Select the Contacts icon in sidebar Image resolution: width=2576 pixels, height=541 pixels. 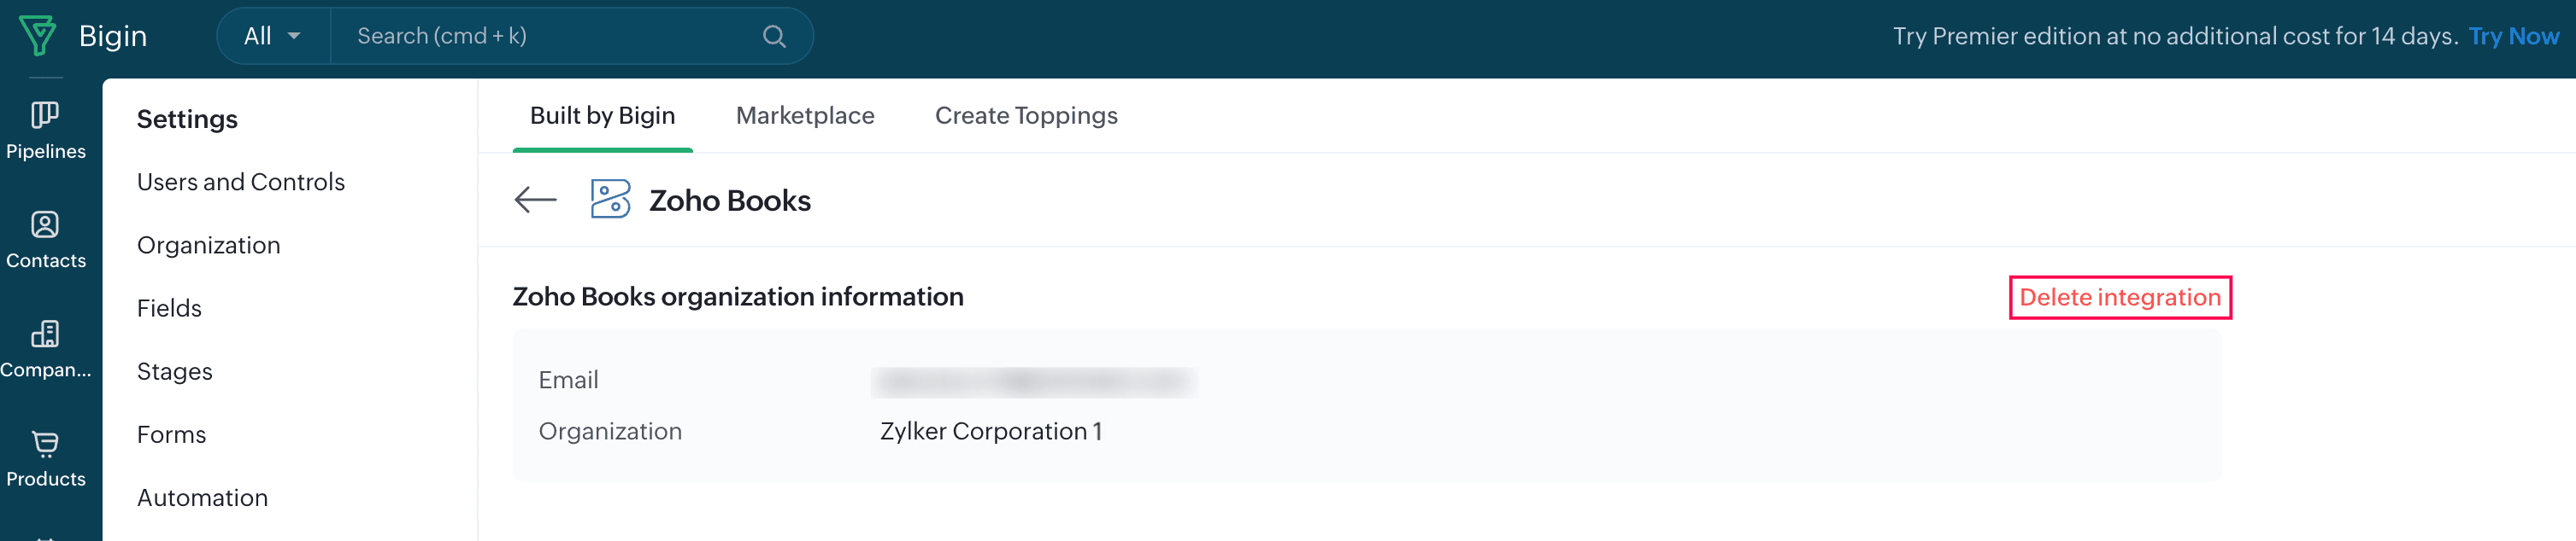pyautogui.click(x=45, y=224)
